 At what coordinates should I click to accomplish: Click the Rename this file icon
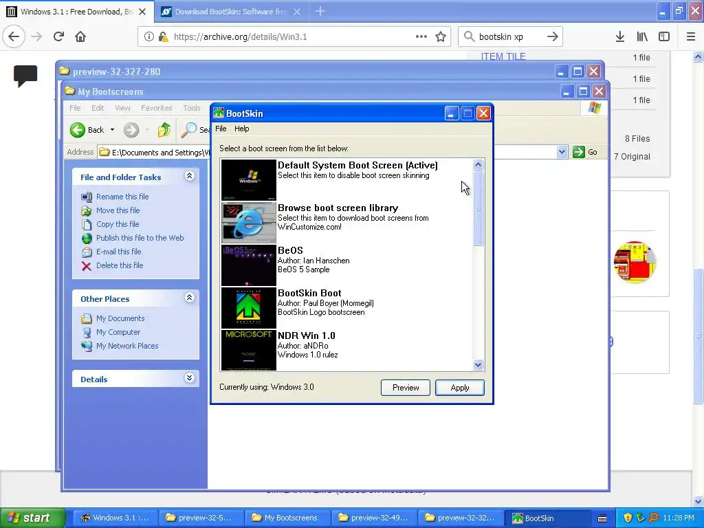coord(87,197)
